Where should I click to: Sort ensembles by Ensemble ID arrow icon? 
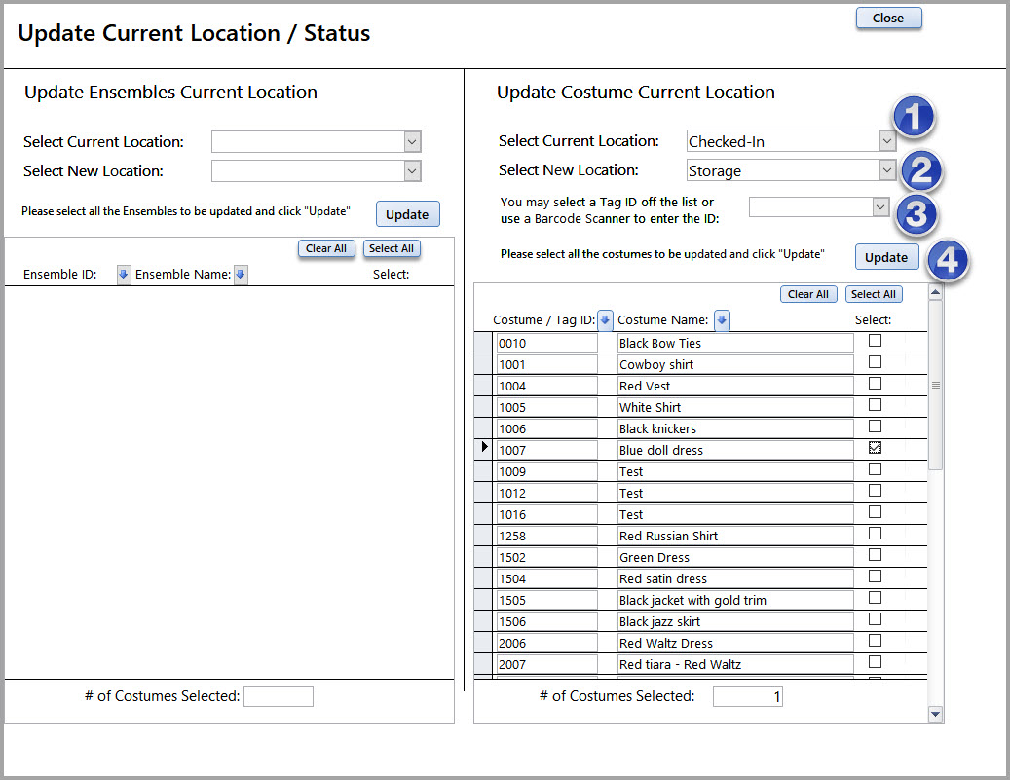[x=123, y=275]
